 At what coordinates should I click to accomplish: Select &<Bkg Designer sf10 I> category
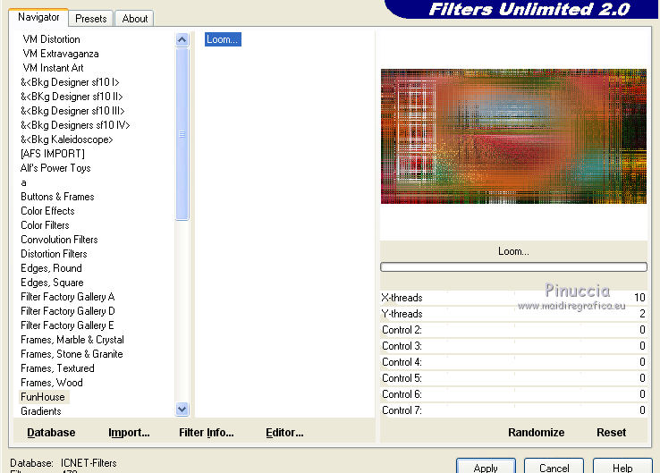70,82
